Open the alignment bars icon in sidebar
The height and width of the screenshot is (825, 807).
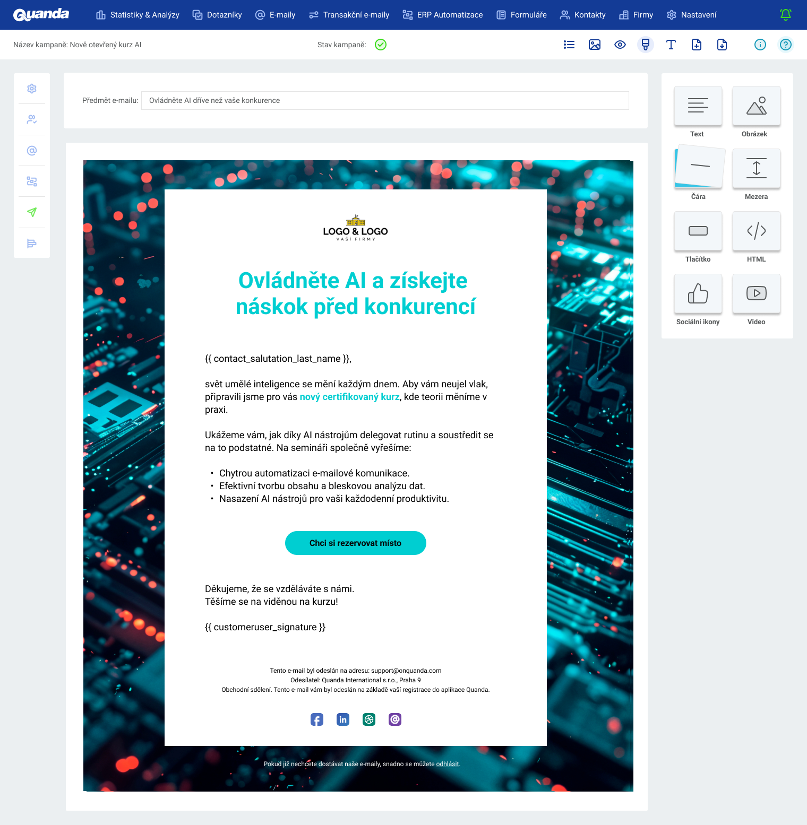(x=32, y=244)
